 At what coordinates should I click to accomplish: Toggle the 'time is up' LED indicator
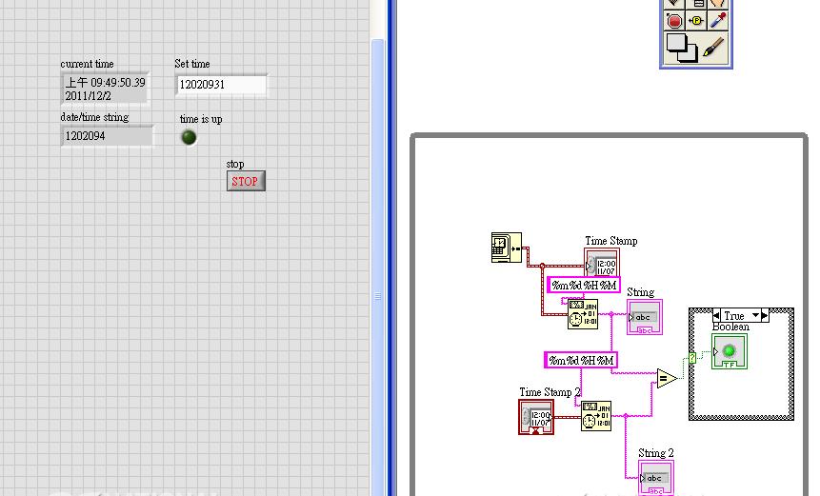click(x=189, y=137)
